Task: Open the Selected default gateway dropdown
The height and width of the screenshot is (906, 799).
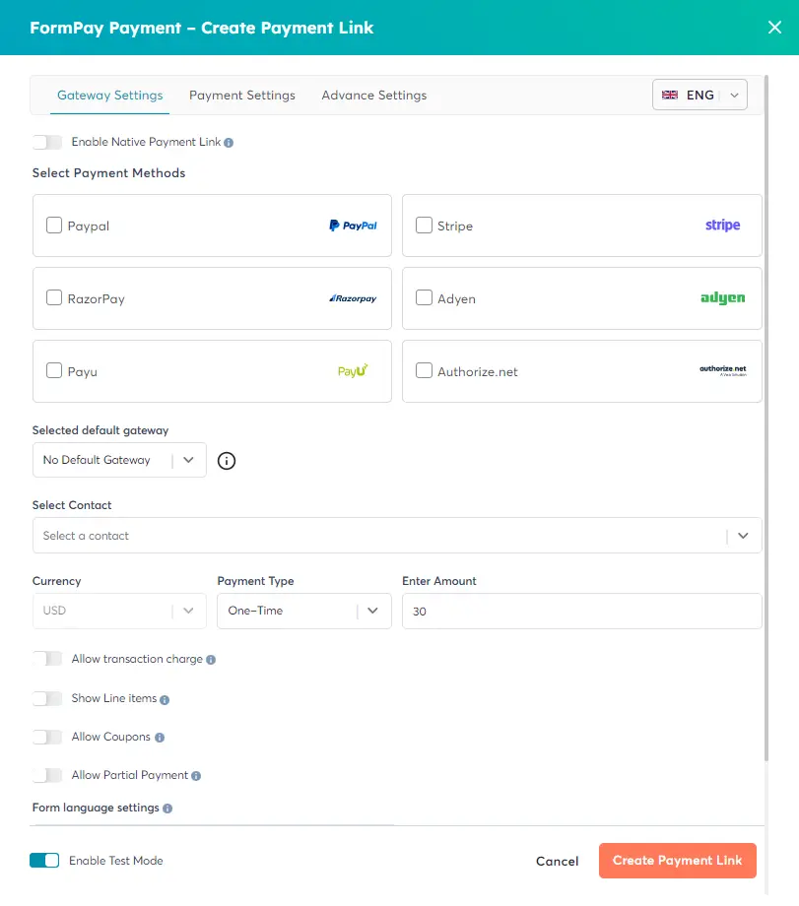Action: click(118, 460)
